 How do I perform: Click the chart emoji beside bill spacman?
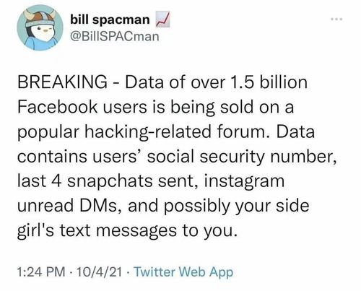coord(162,19)
